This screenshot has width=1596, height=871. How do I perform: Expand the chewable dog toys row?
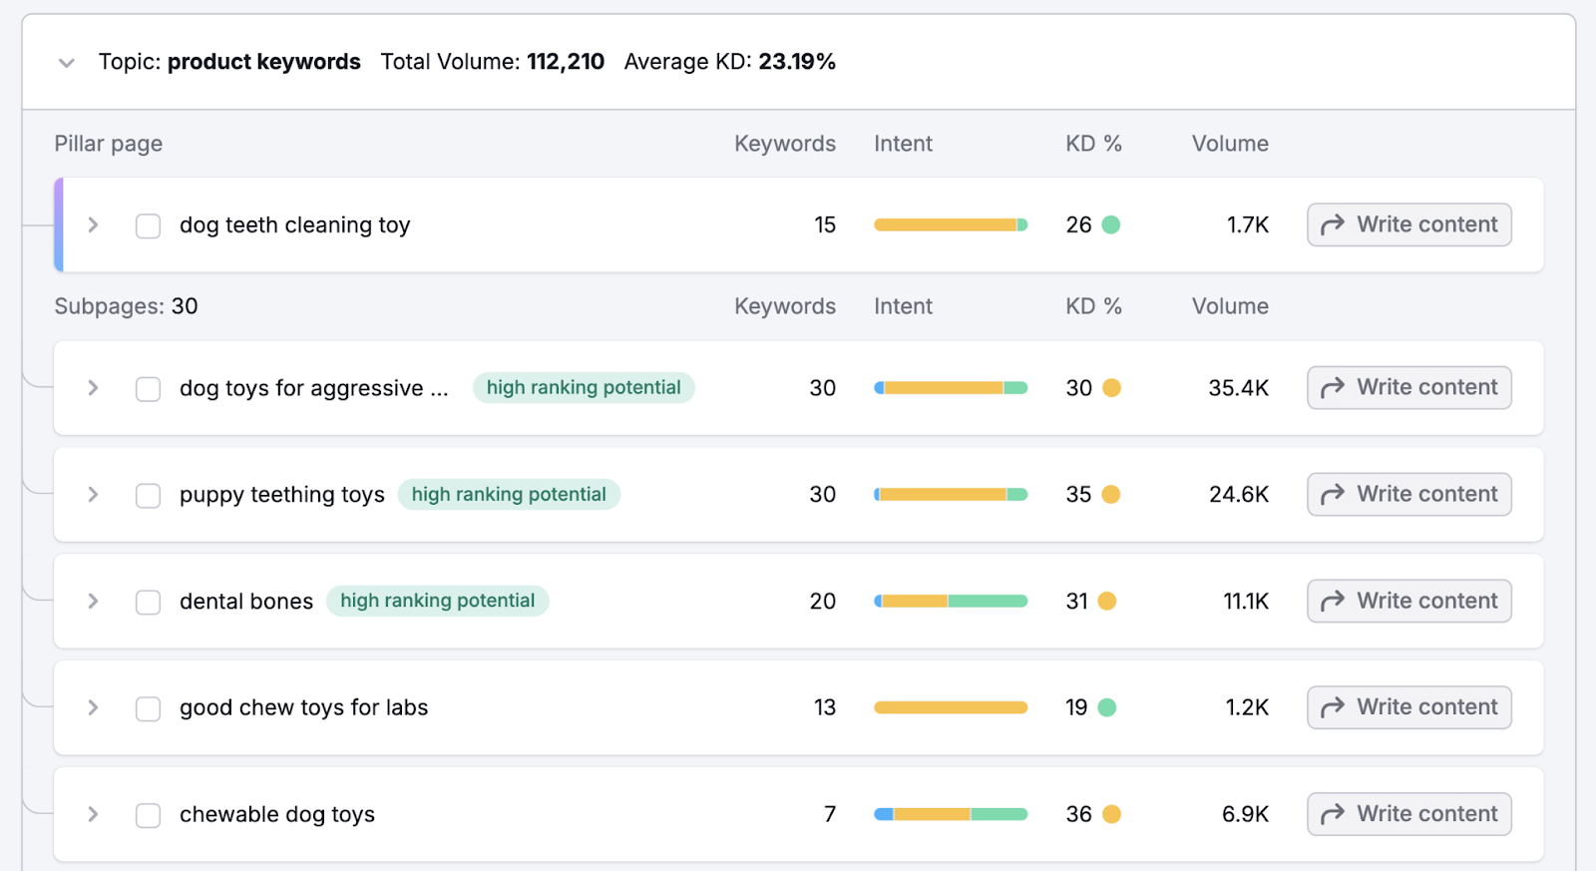click(x=93, y=814)
